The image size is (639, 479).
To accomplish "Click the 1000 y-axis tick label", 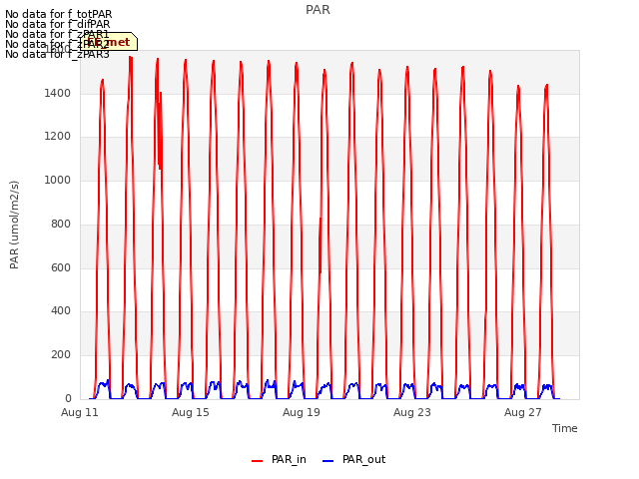I will point(58,180).
